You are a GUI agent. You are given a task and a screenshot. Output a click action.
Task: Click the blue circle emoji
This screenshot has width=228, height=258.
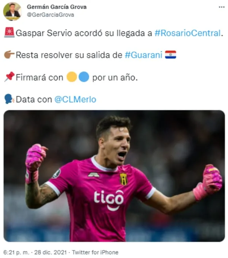click(84, 77)
